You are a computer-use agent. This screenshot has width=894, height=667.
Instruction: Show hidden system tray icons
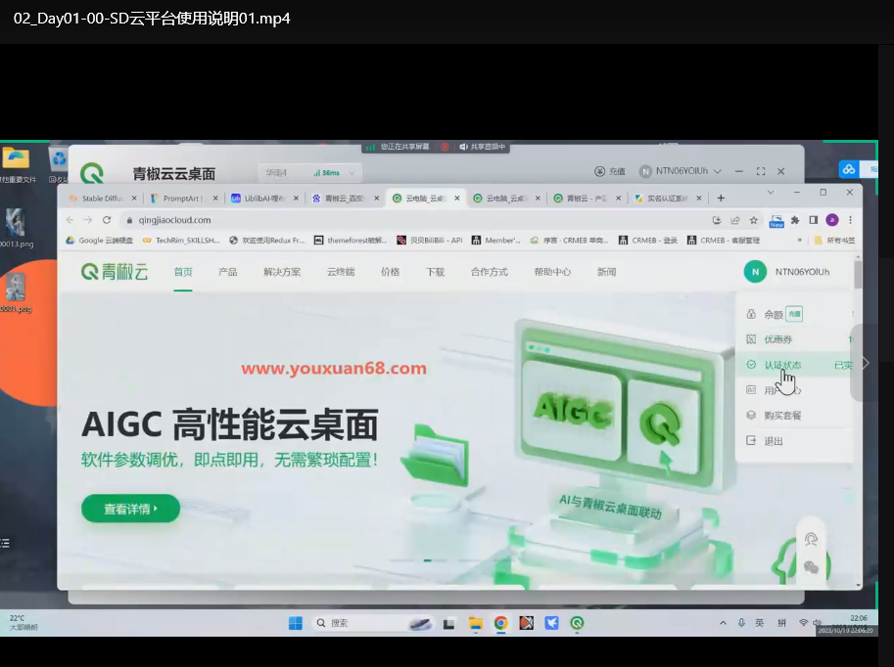(x=723, y=623)
